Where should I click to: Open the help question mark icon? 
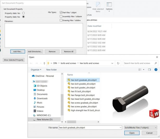pos(156,70)
